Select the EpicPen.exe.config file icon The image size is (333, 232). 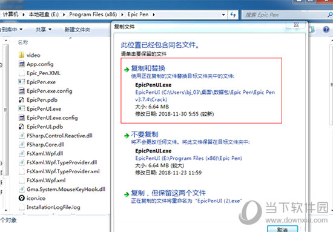(x=21, y=91)
